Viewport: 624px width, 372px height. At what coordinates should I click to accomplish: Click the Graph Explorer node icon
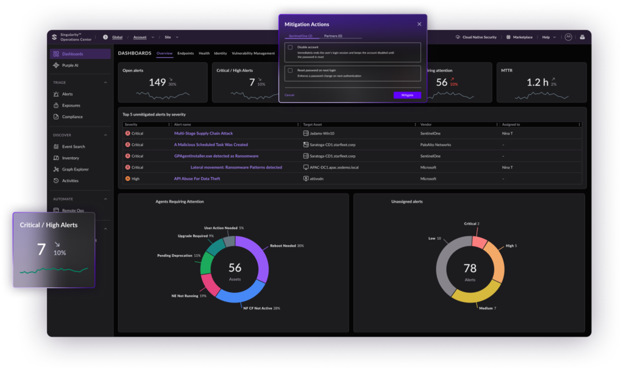tap(56, 169)
